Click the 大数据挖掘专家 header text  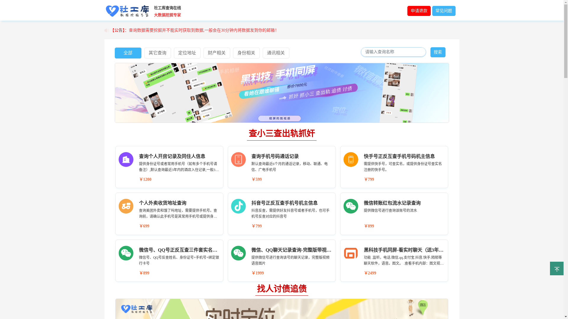167,15
